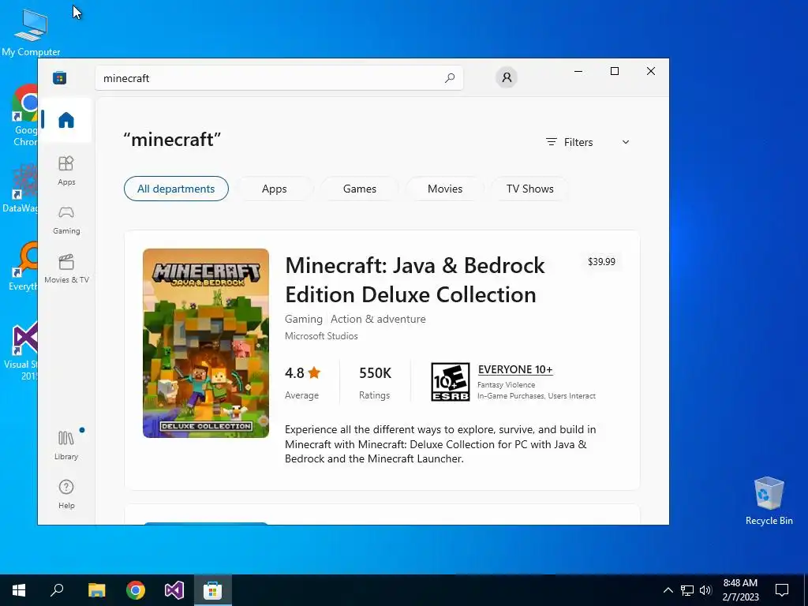Click the Action & adventure category text
Screen dimensions: 808x606
tap(378, 319)
